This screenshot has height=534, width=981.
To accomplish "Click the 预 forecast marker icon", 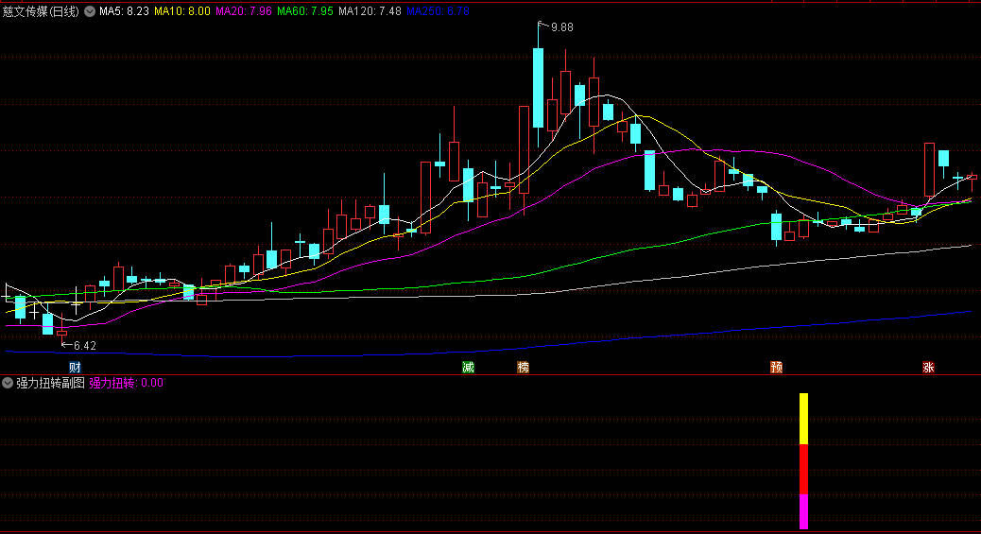I will [x=777, y=367].
